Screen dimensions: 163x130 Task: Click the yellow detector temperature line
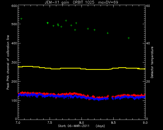tap(82, 68)
